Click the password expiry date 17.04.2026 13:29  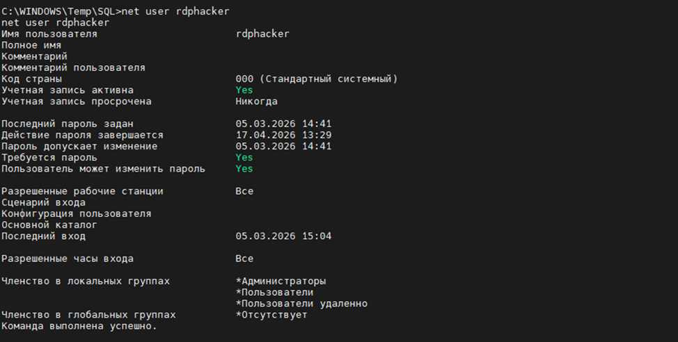pos(283,135)
